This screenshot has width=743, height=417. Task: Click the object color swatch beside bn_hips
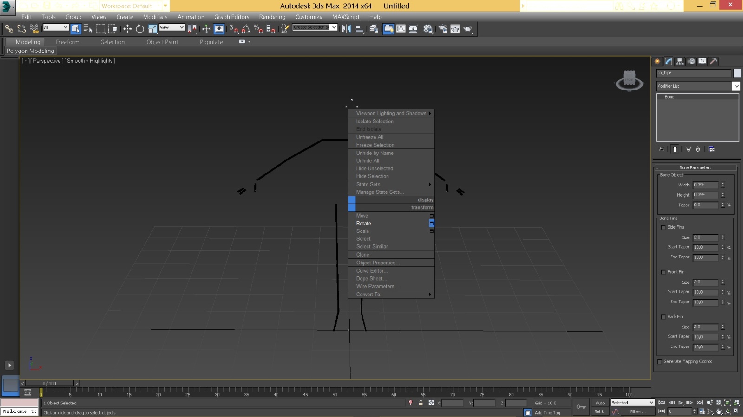click(737, 73)
